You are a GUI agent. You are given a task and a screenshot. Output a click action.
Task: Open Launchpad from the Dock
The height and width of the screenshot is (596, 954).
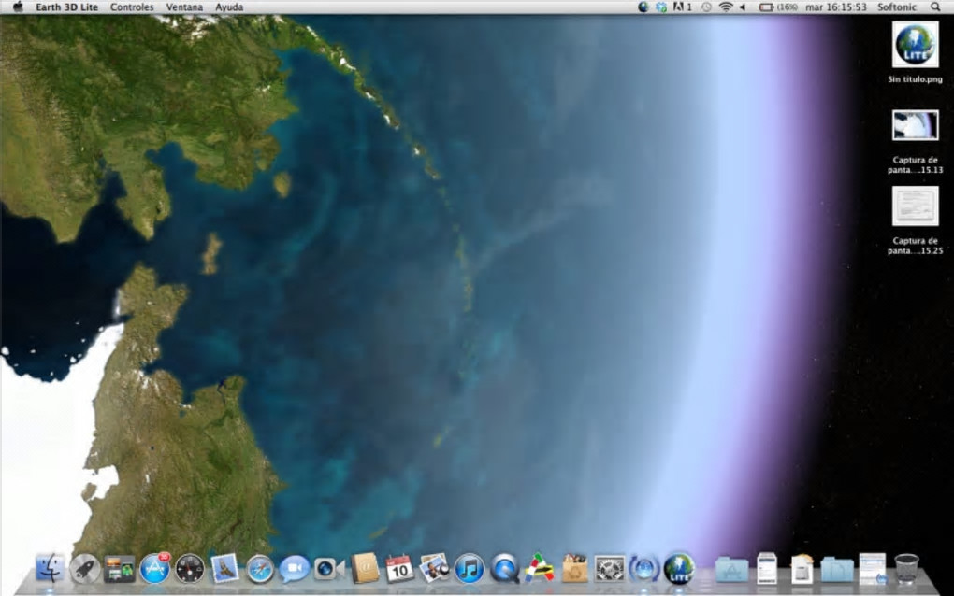pyautogui.click(x=84, y=569)
